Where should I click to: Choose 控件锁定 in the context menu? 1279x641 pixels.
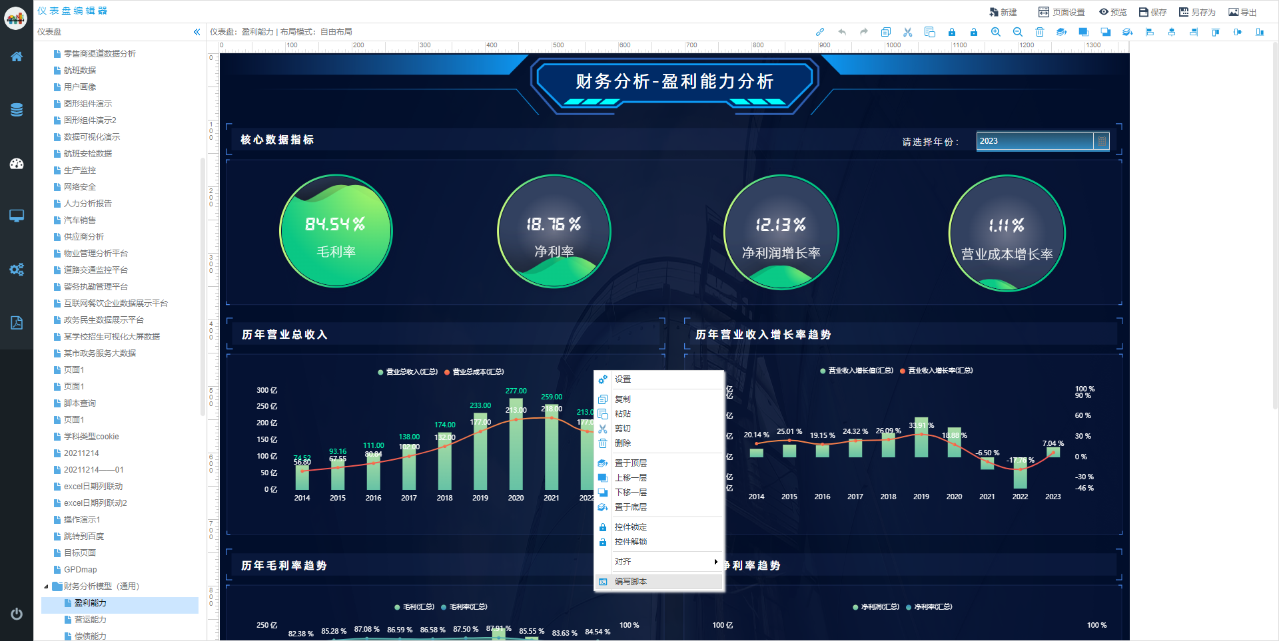pos(658,527)
